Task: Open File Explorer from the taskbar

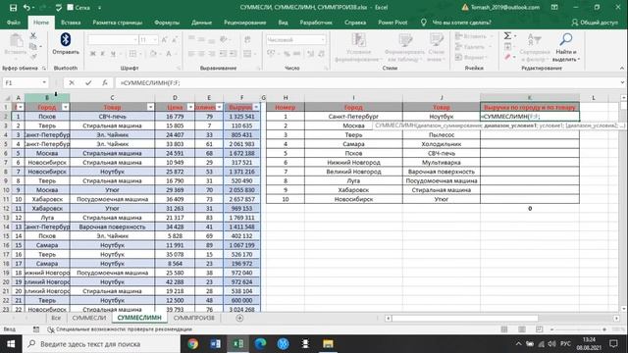Action: (x=328, y=344)
